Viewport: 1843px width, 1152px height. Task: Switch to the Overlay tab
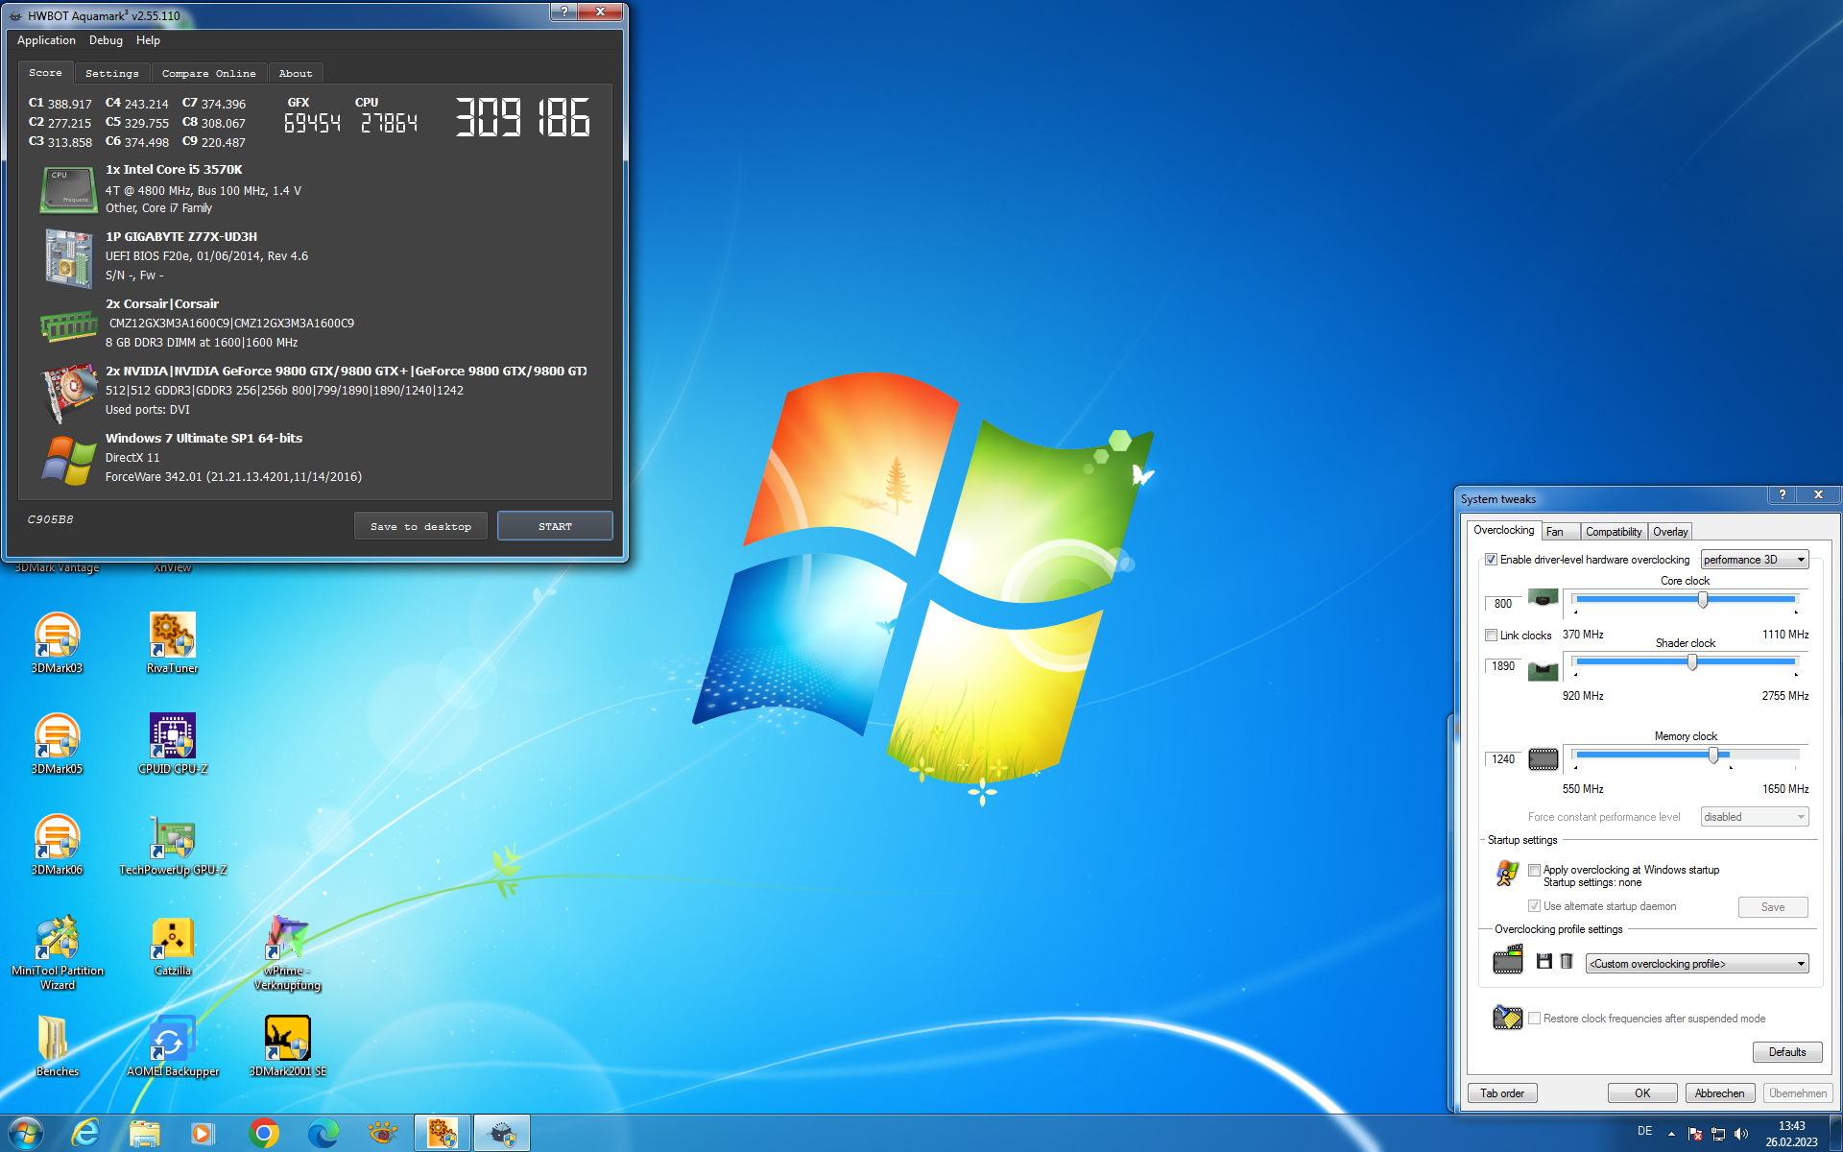[1670, 532]
